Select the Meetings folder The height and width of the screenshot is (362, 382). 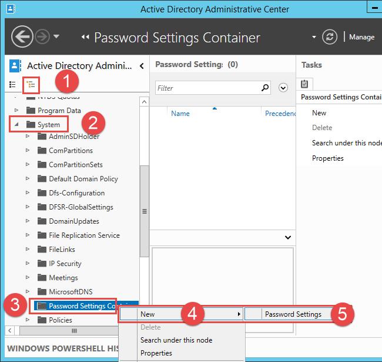click(x=58, y=278)
